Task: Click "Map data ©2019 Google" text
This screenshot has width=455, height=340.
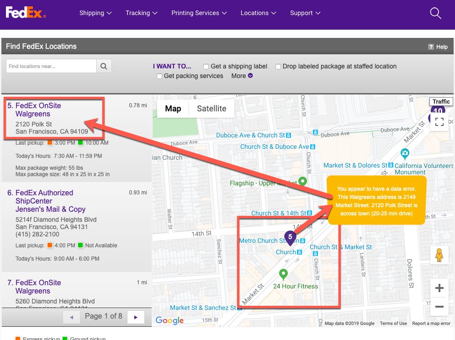Action: 349,324
